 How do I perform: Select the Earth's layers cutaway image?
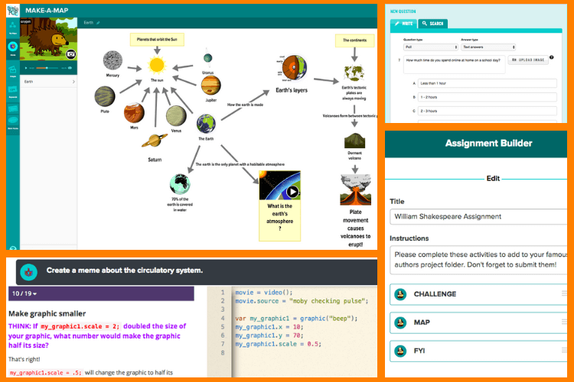292,68
